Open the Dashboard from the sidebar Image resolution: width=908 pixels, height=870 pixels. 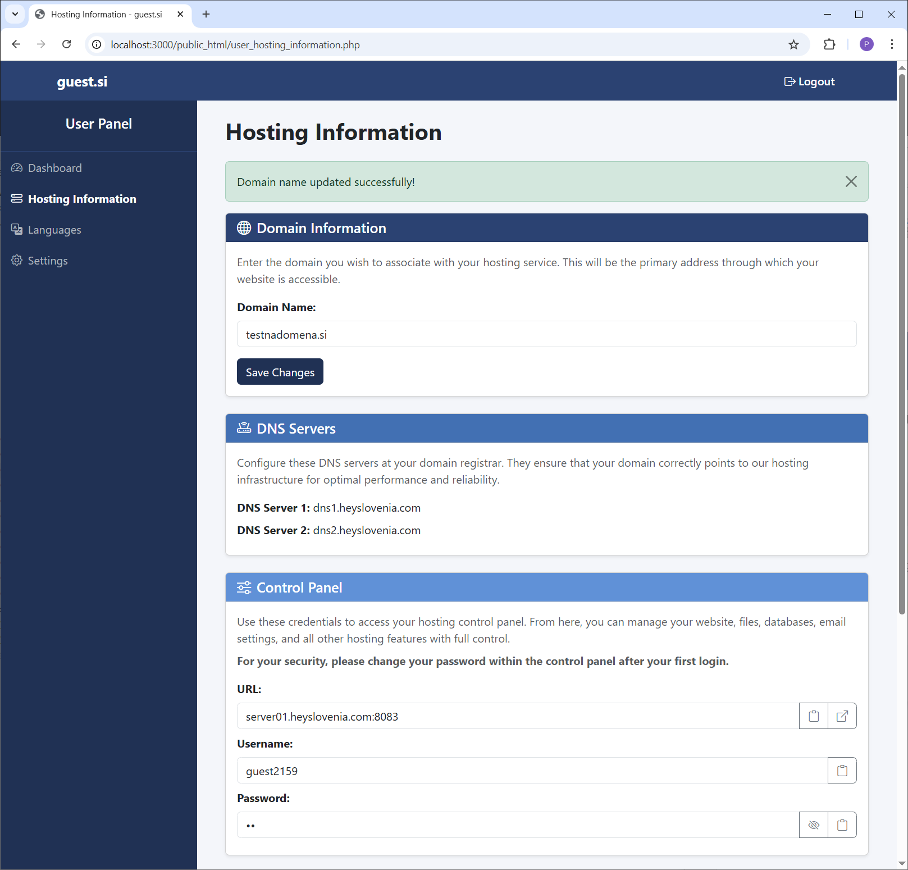54,167
